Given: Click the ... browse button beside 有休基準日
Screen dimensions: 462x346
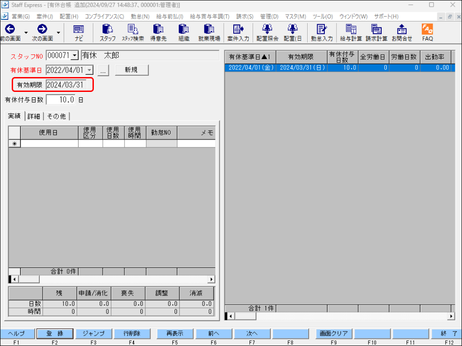Looking at the screenshot, I should pos(103,70).
